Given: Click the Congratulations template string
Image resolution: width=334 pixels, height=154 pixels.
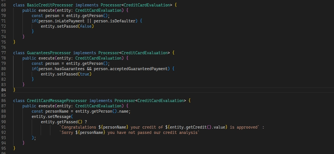Looking at the screenshot, I should (x=159, y=127).
